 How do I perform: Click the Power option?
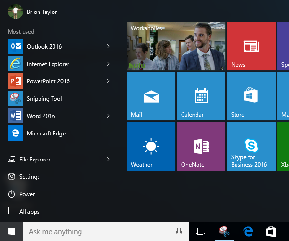(21, 194)
